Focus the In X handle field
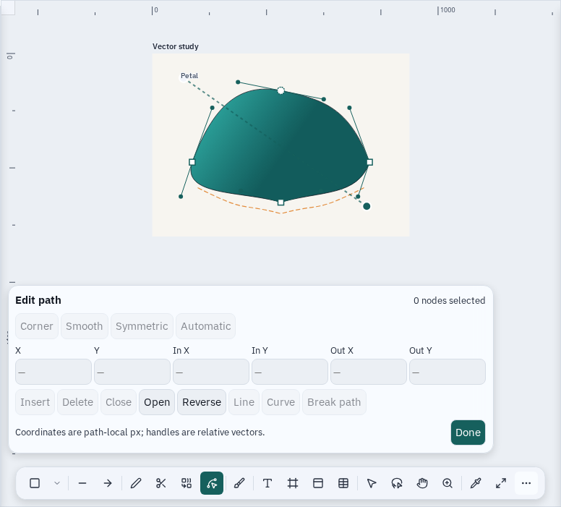Viewport: 561px width, 507px height. (x=211, y=372)
